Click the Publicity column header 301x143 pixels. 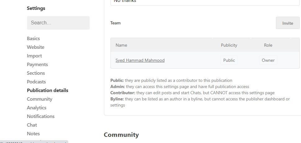click(229, 45)
